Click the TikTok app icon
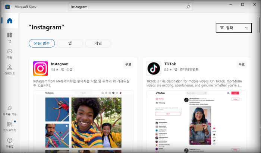The width and height of the screenshot is (261, 153). pos(154,68)
